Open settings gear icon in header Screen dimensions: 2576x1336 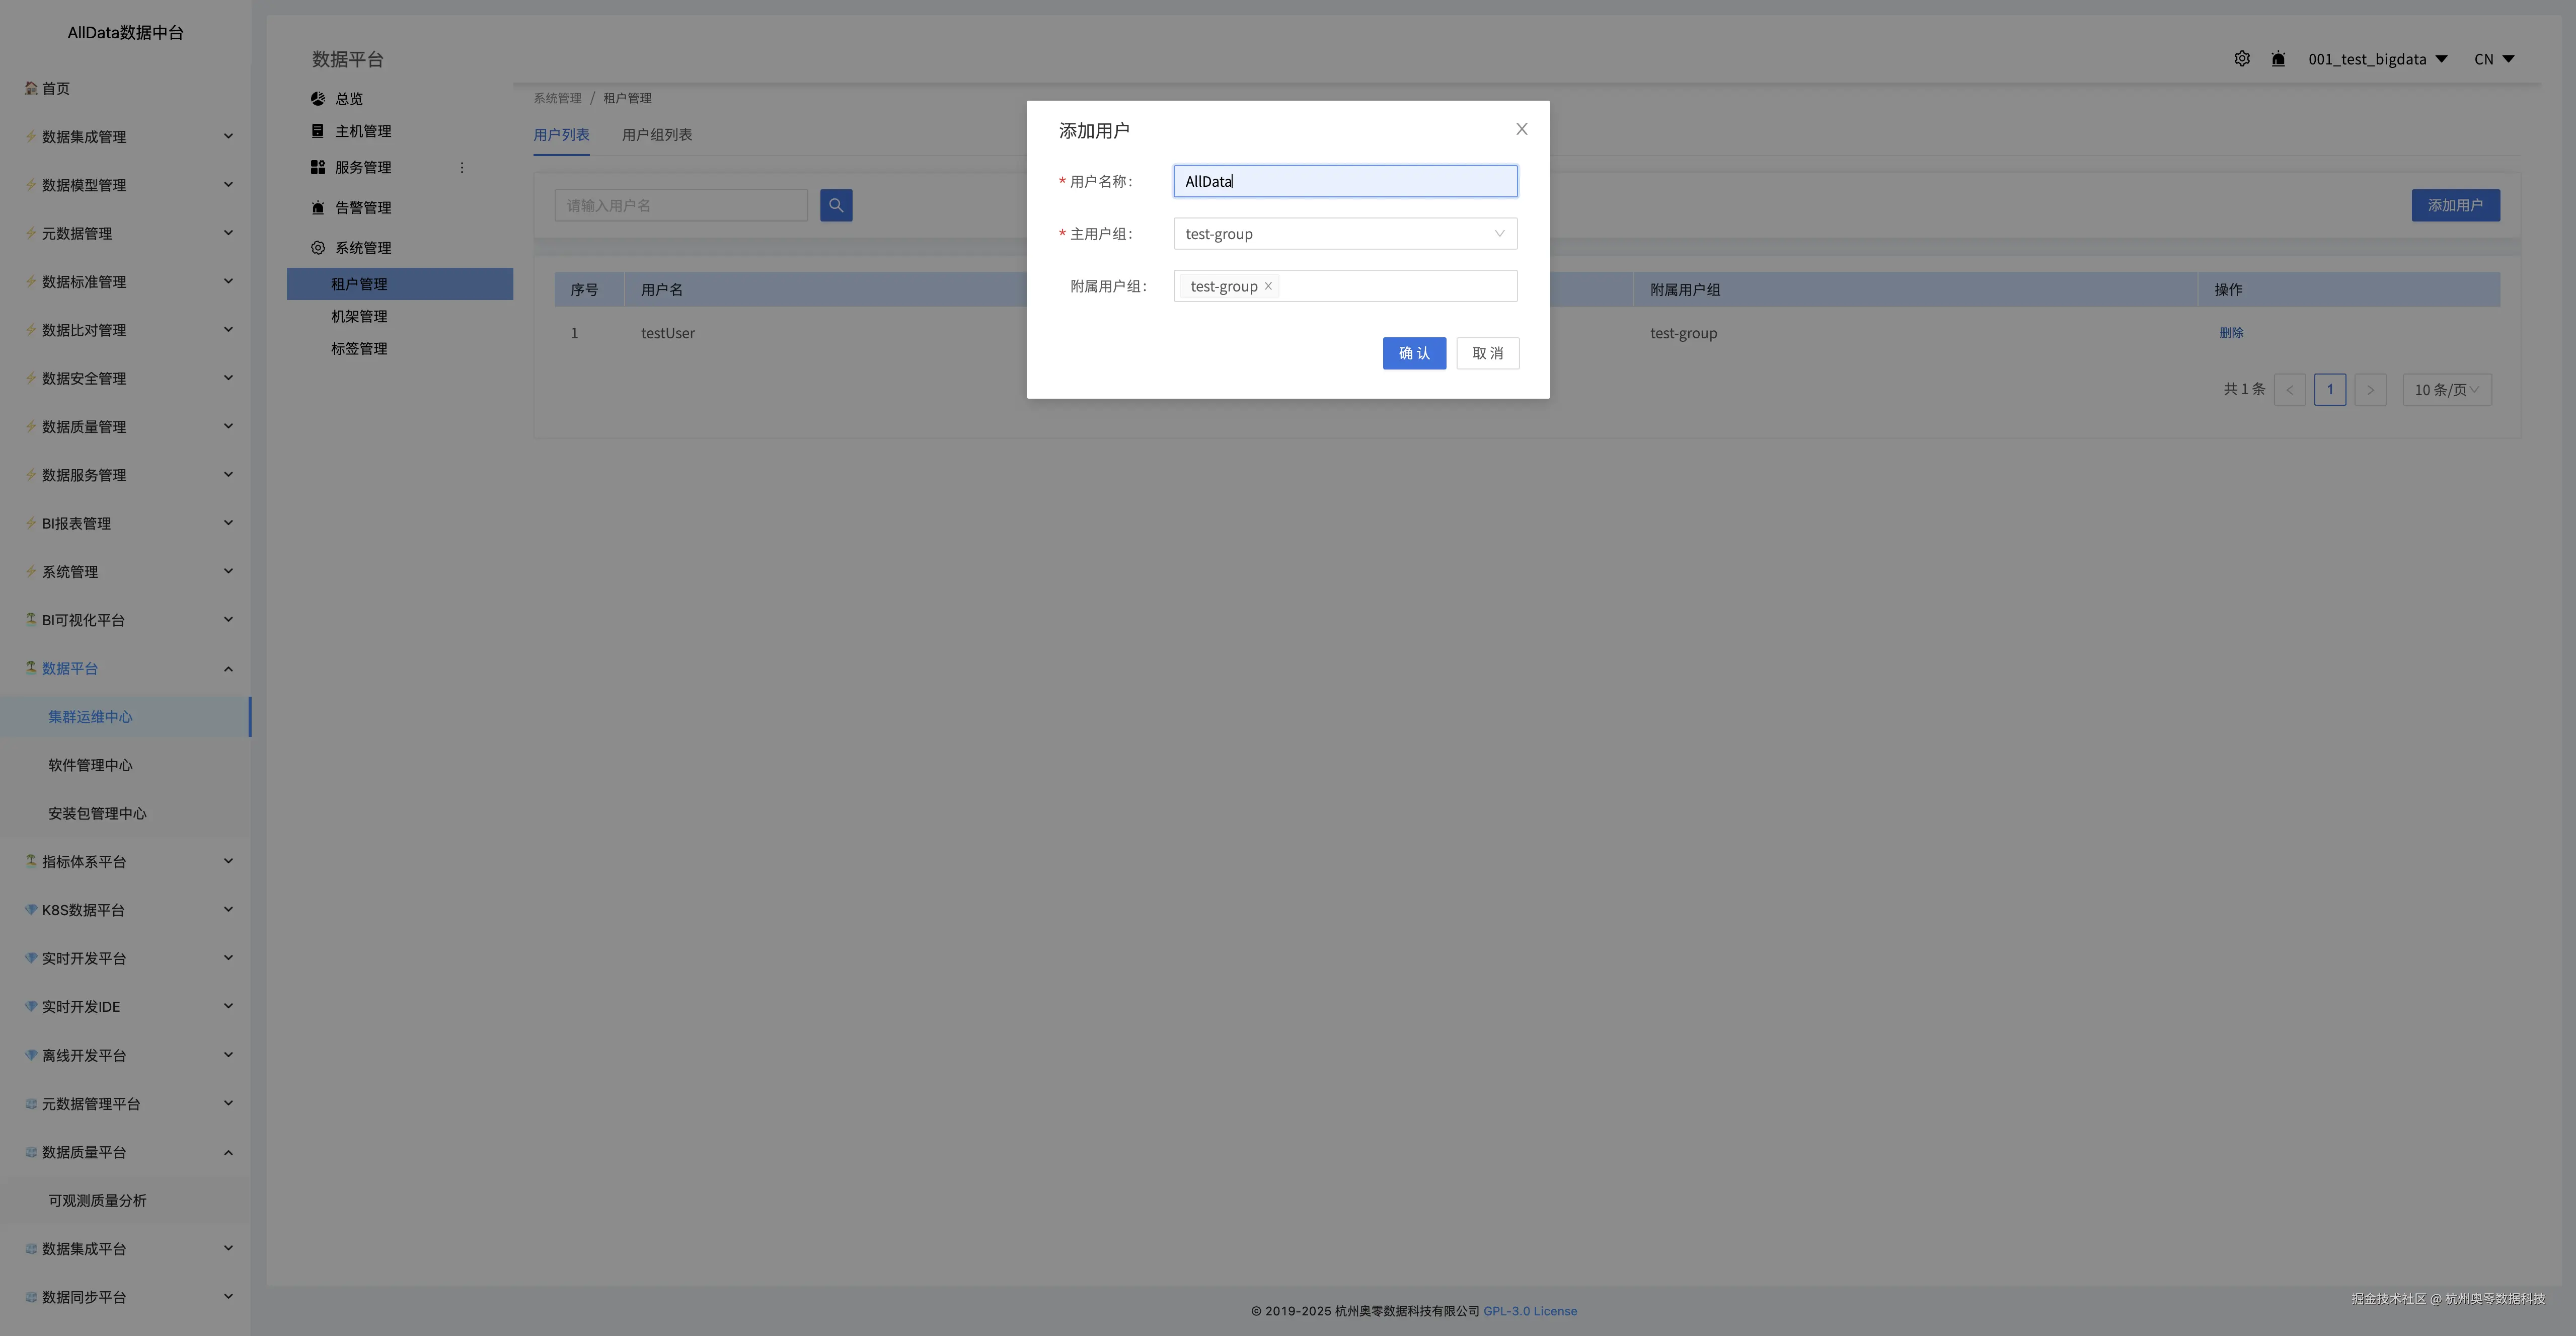tap(2242, 59)
